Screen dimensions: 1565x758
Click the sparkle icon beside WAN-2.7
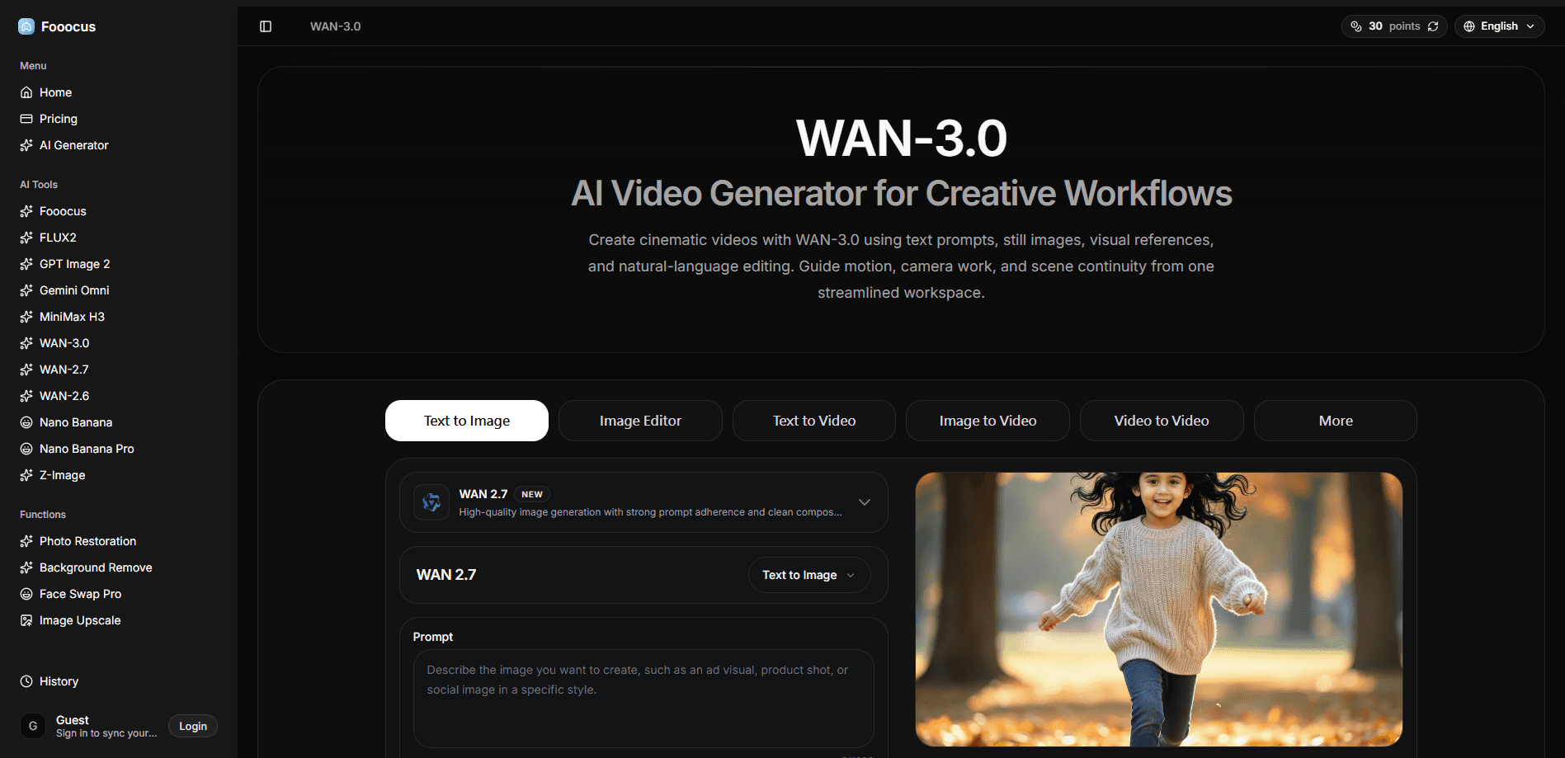coord(26,370)
